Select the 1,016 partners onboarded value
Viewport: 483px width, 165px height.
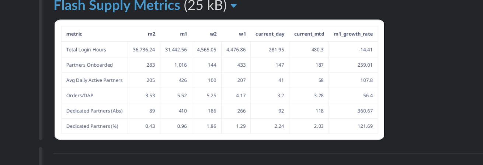(x=180, y=65)
